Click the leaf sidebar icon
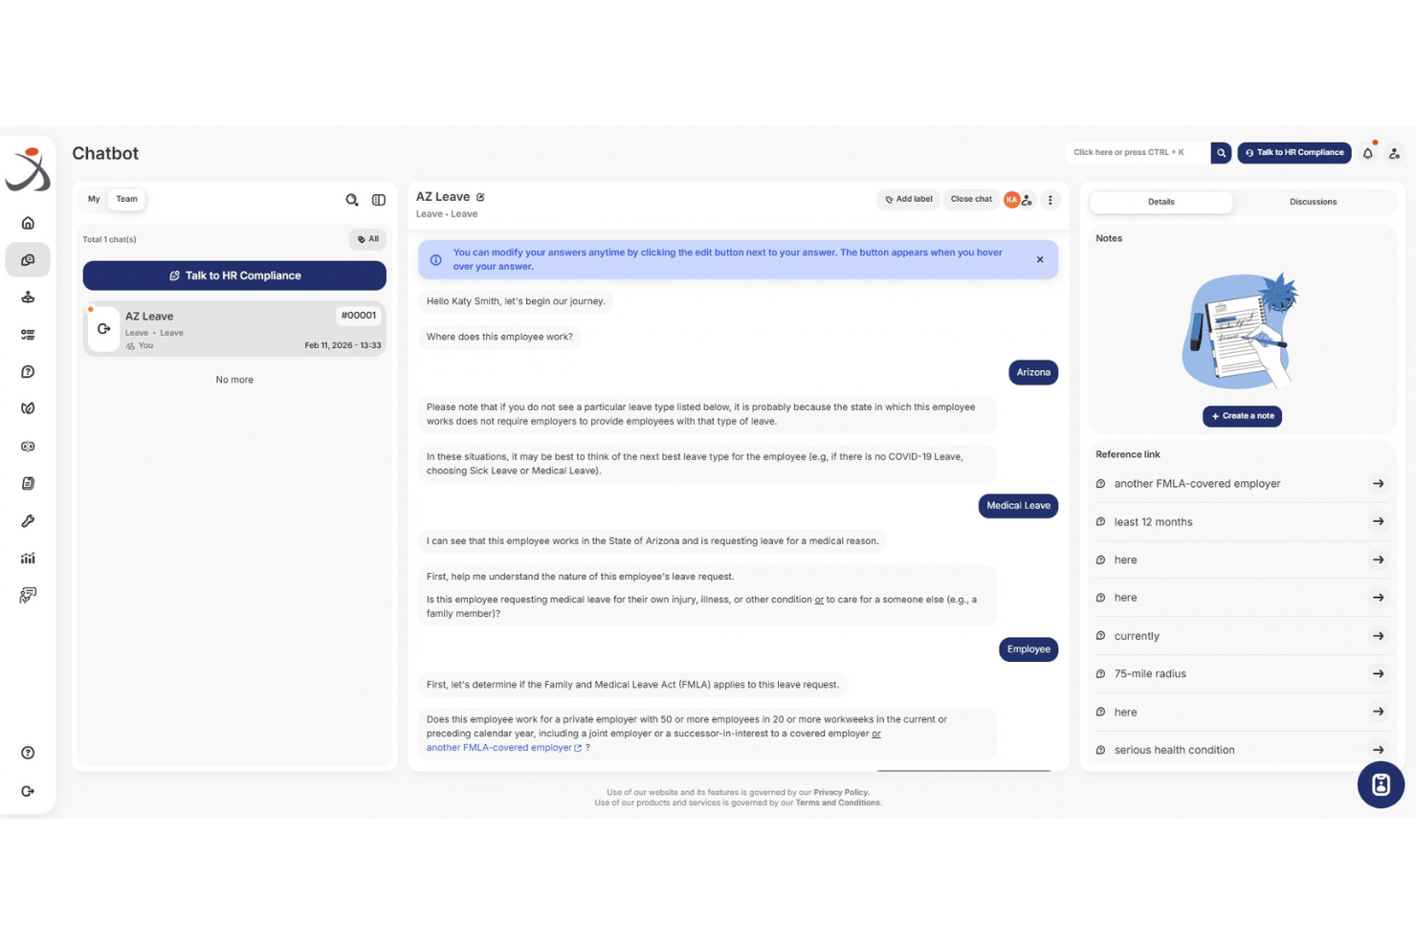1416x944 pixels. click(x=28, y=408)
